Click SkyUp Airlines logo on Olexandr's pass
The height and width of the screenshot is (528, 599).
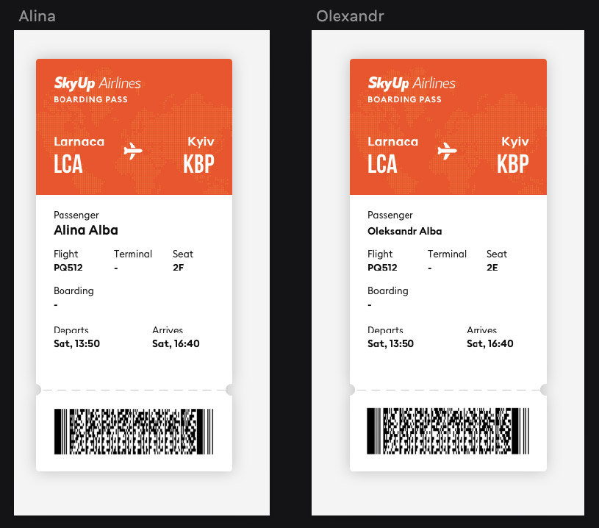click(x=412, y=83)
